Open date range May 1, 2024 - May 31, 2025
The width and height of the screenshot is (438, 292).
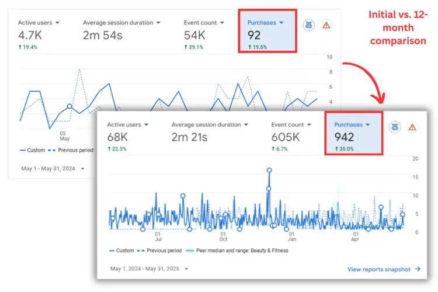(149, 269)
